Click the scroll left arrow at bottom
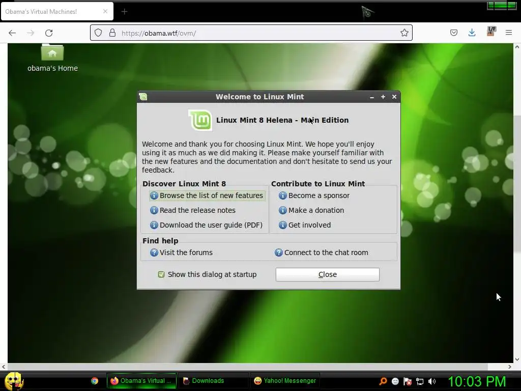521x391 pixels. click(x=4, y=367)
